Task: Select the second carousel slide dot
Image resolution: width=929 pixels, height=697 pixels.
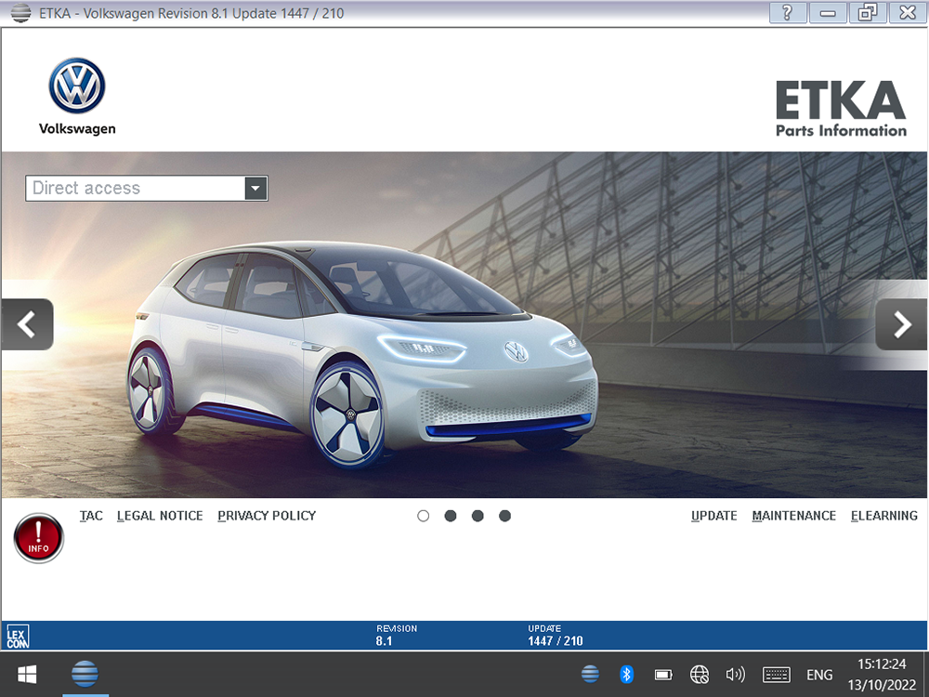Action: (x=451, y=516)
